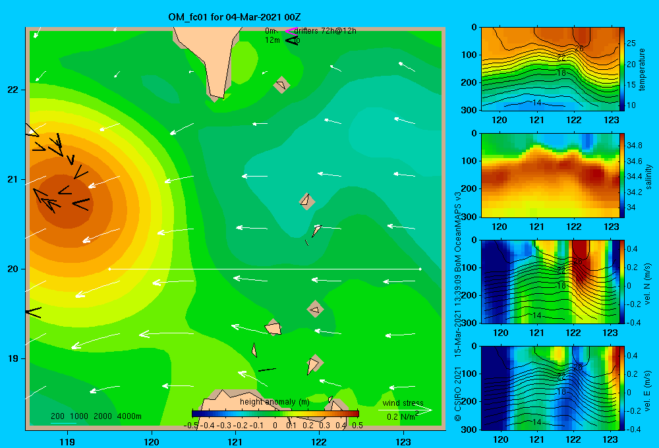Click the western endpoint marker of section line

click(109, 269)
